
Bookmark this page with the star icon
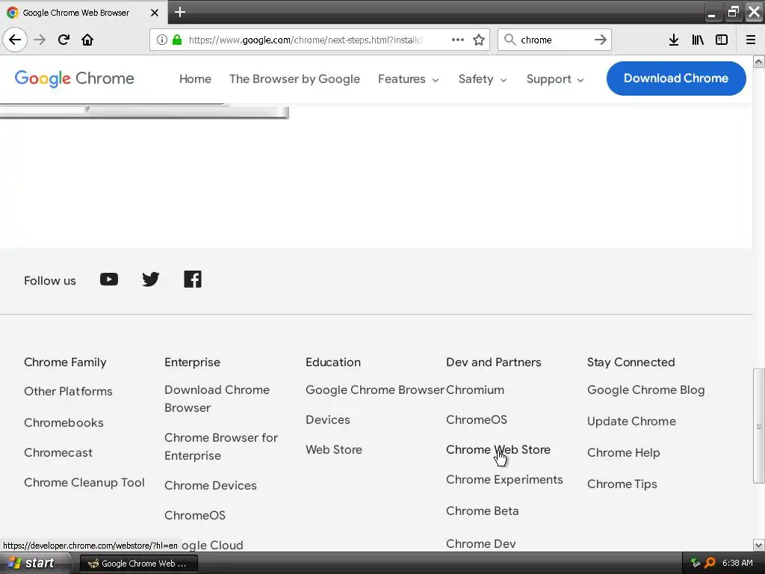tap(479, 40)
